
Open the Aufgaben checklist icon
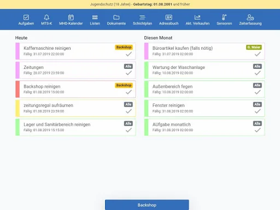(x=26, y=17)
